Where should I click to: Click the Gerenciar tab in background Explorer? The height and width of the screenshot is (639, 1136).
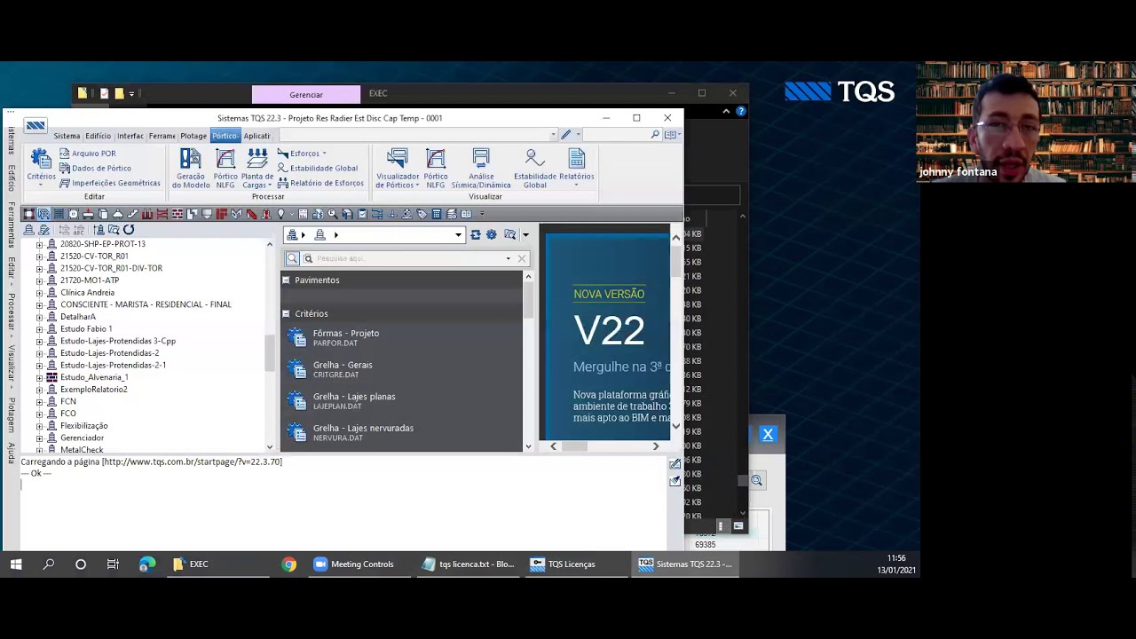(306, 95)
